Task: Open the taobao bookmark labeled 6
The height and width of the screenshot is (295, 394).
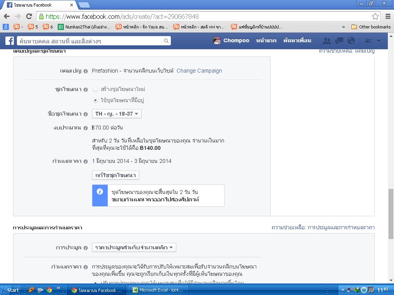Action: point(48,27)
